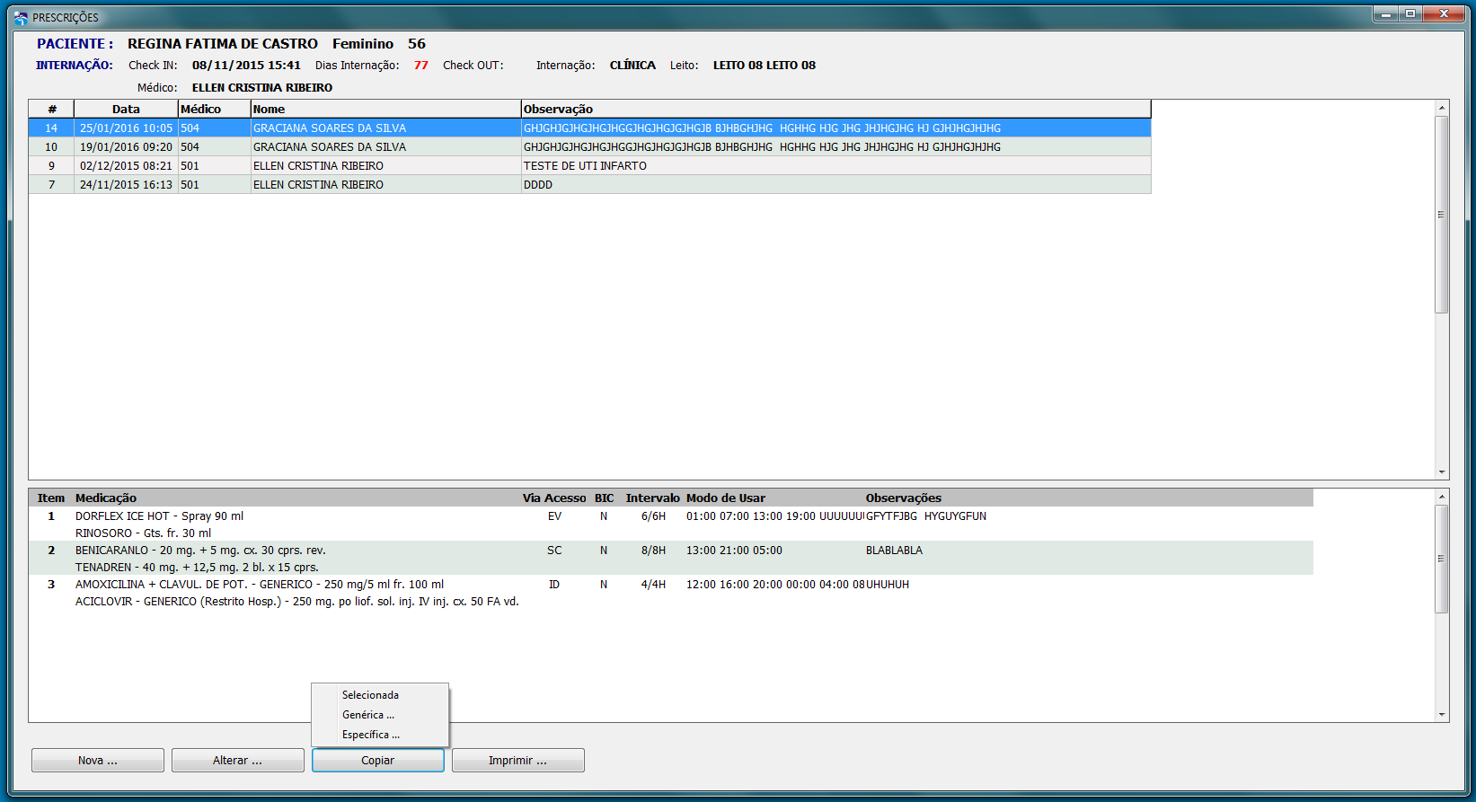The width and height of the screenshot is (1476, 802).
Task: Close the PRESCRIÇÕES window
Action: pos(1445,13)
